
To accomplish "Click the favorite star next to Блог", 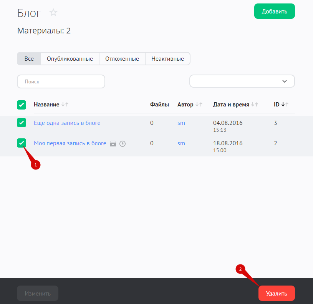I will 53,13.
